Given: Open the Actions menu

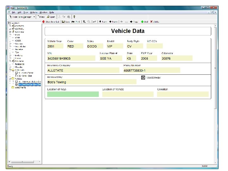Looking at the screenshot, I should coord(34,12).
